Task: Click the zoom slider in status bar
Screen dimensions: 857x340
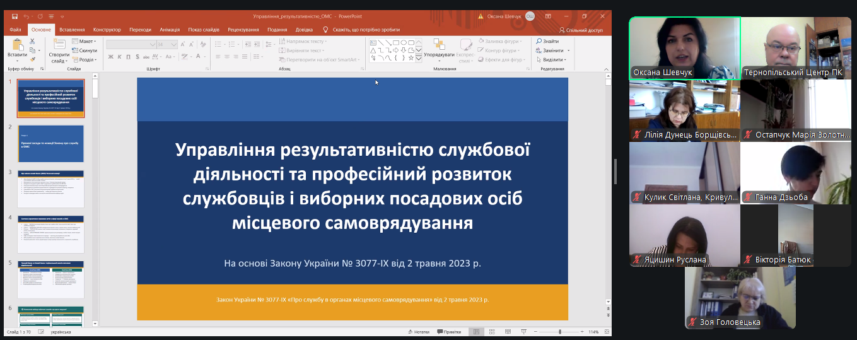Action: (x=560, y=332)
